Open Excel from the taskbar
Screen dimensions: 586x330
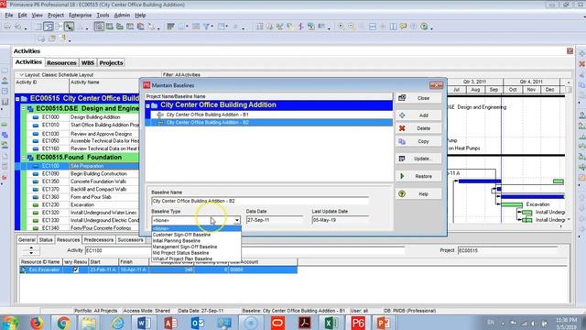[331, 323]
